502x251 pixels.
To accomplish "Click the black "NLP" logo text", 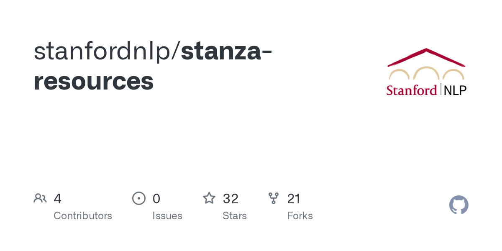I will (454, 90).
